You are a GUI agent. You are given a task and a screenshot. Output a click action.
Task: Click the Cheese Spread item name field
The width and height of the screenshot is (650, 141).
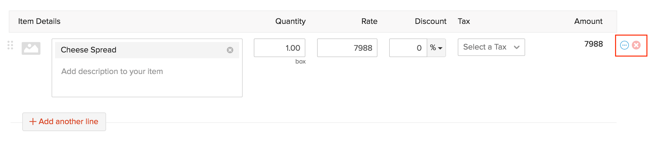[x=141, y=50]
